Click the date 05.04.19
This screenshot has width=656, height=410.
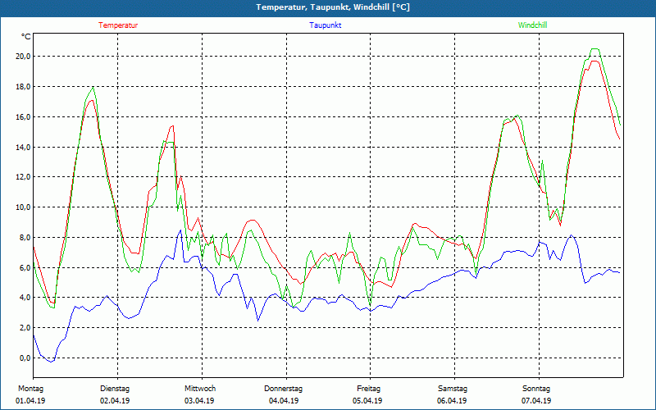pos(367,401)
